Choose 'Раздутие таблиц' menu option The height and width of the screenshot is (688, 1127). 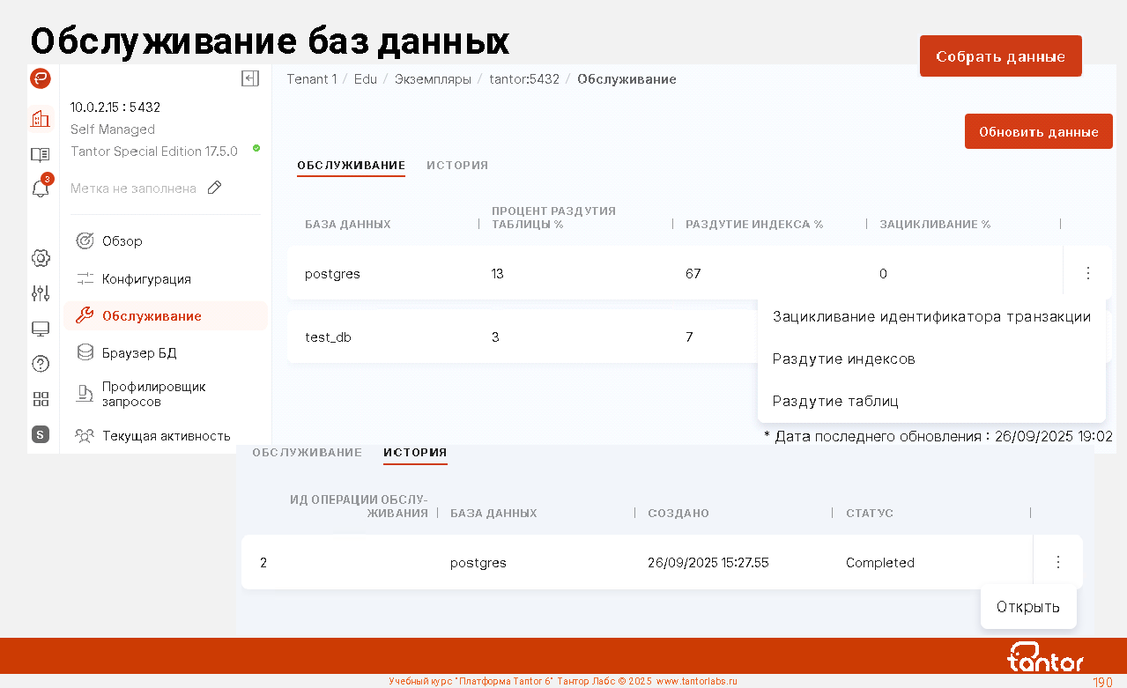834,401
